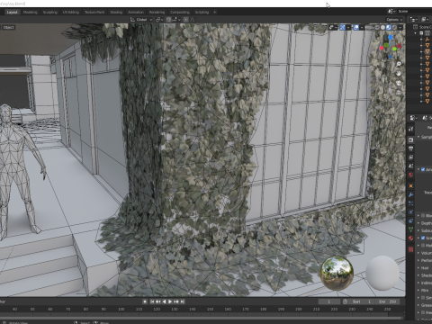Open the Active Tool settings tab
Viewport: 432px width, 324px height.
[410, 129]
